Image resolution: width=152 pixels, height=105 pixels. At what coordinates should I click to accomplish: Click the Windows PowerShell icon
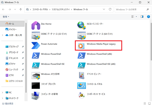(x=36, y=56)
